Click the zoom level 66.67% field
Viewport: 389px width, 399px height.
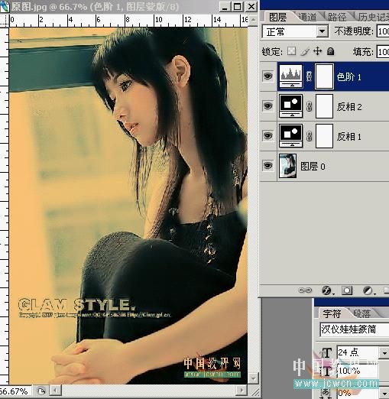pyautogui.click(x=15, y=391)
